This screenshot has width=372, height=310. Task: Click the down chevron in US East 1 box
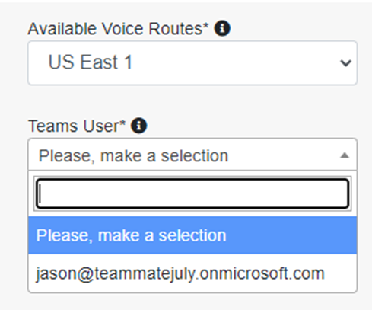345,62
